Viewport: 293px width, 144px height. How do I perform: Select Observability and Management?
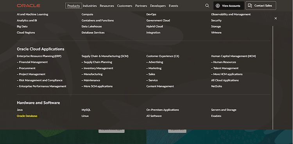tap(231, 14)
